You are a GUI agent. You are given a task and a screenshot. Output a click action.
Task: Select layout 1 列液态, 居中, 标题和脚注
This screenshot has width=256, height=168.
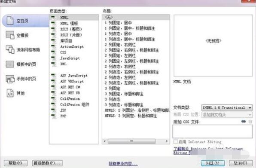[136, 39]
